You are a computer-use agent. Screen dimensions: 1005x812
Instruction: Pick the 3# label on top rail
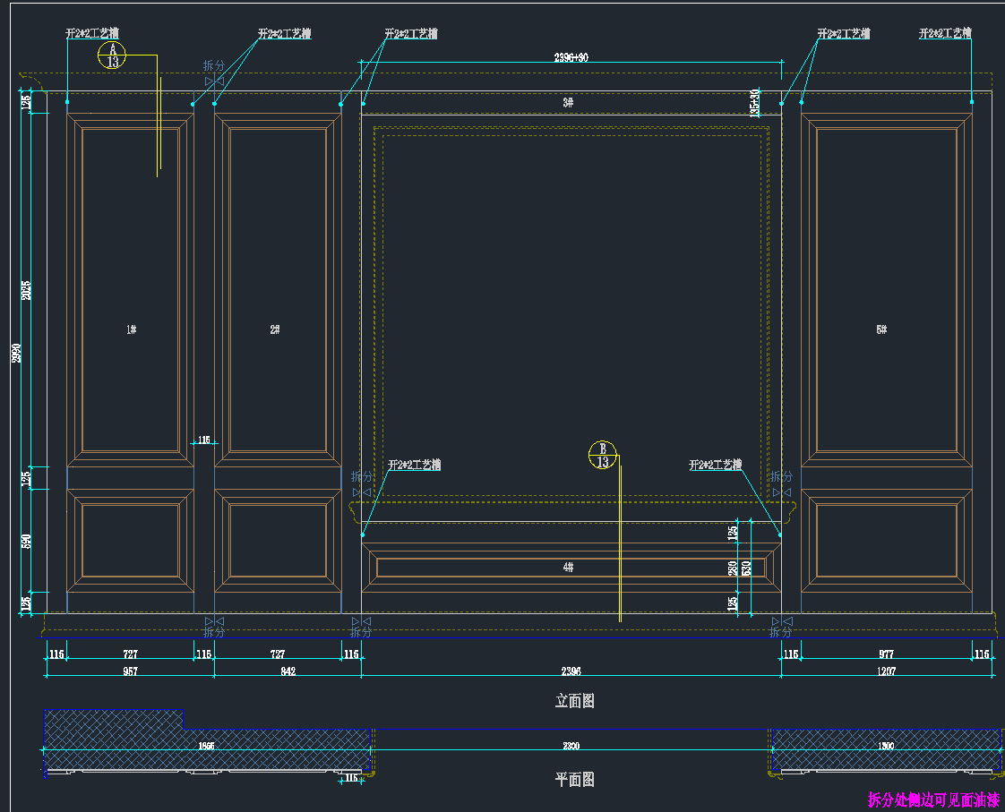(568, 103)
